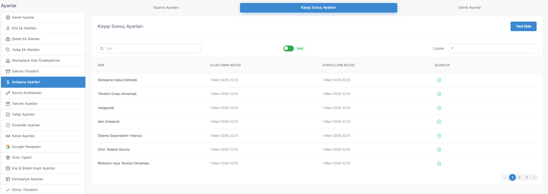This screenshot has height=194, width=548.
Task: Open the Listele page-size dropdown
Action: point(493,48)
